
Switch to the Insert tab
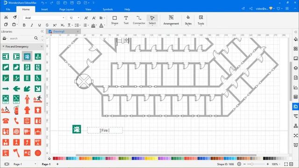[x=44, y=9]
